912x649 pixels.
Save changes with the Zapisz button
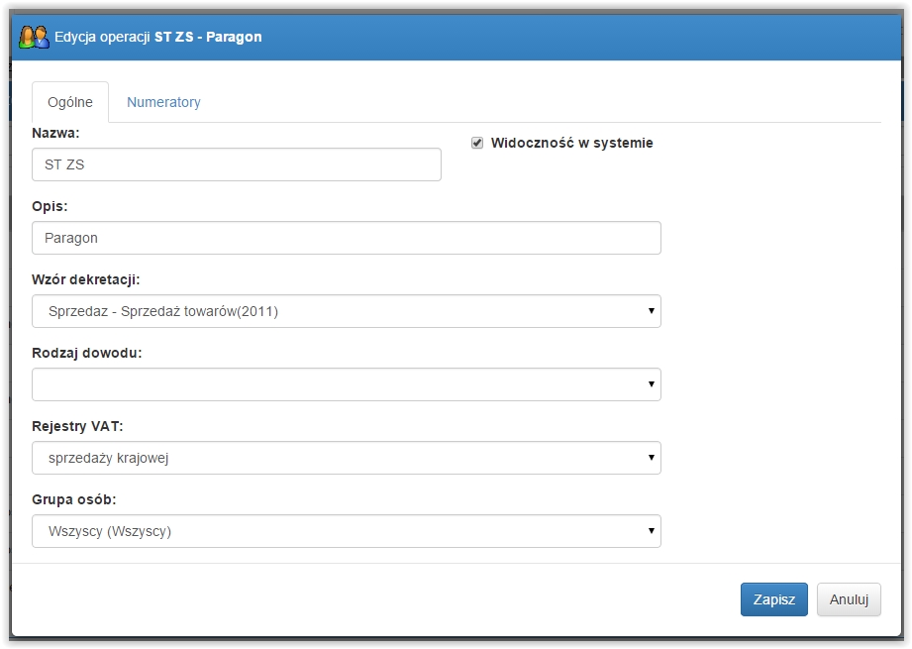click(773, 599)
